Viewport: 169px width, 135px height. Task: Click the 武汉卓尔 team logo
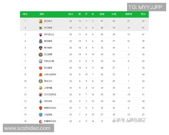click(41, 21)
